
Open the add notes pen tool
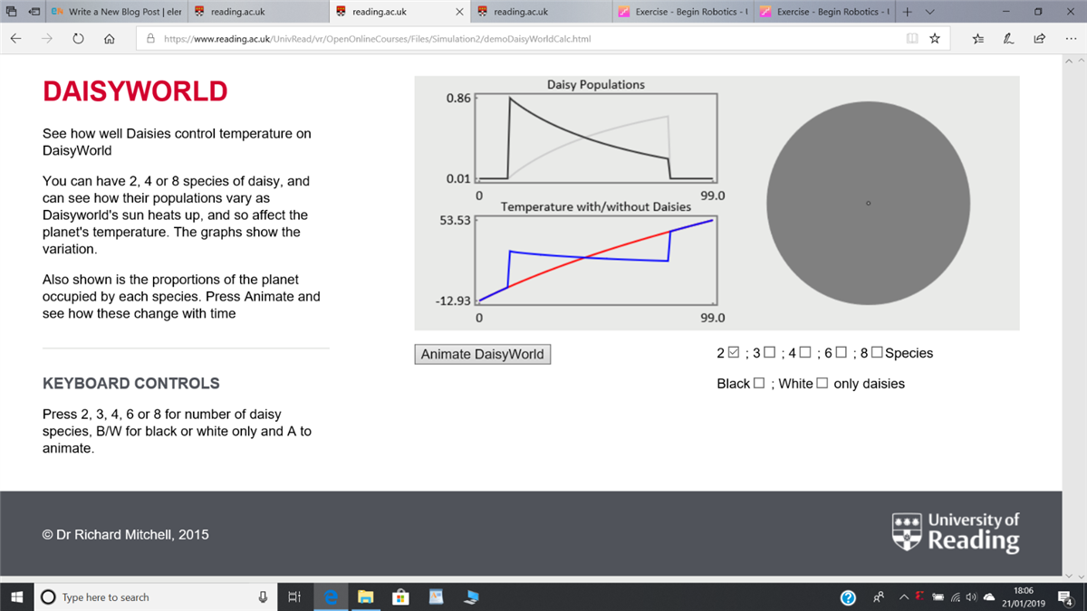click(1008, 39)
